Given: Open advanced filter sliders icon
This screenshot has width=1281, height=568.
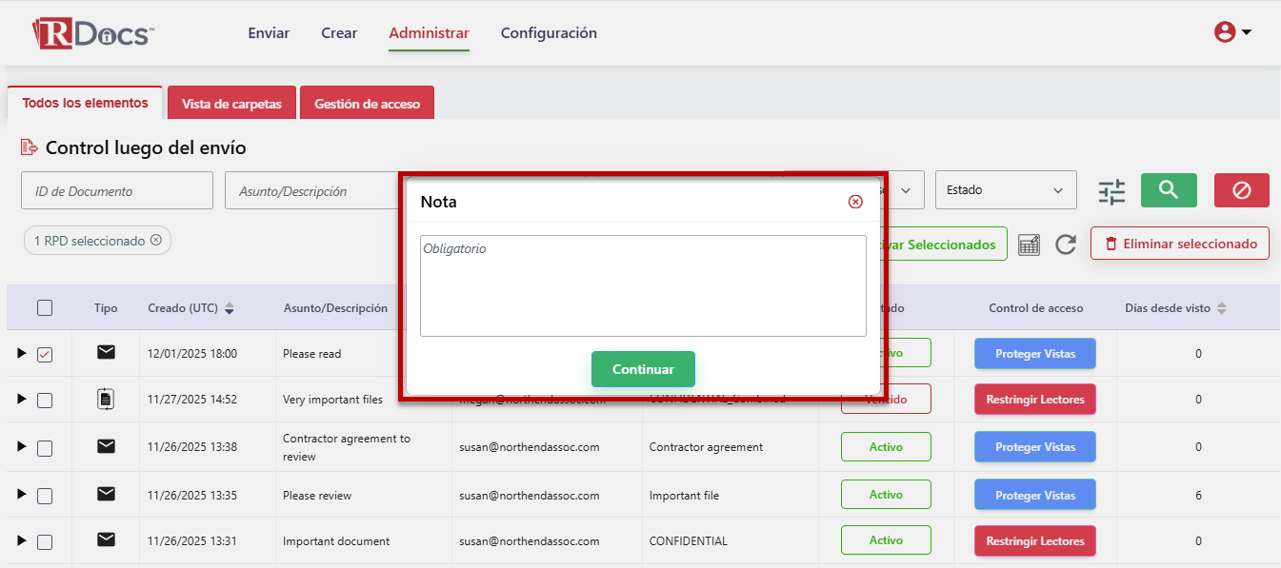Looking at the screenshot, I should 1111,191.
